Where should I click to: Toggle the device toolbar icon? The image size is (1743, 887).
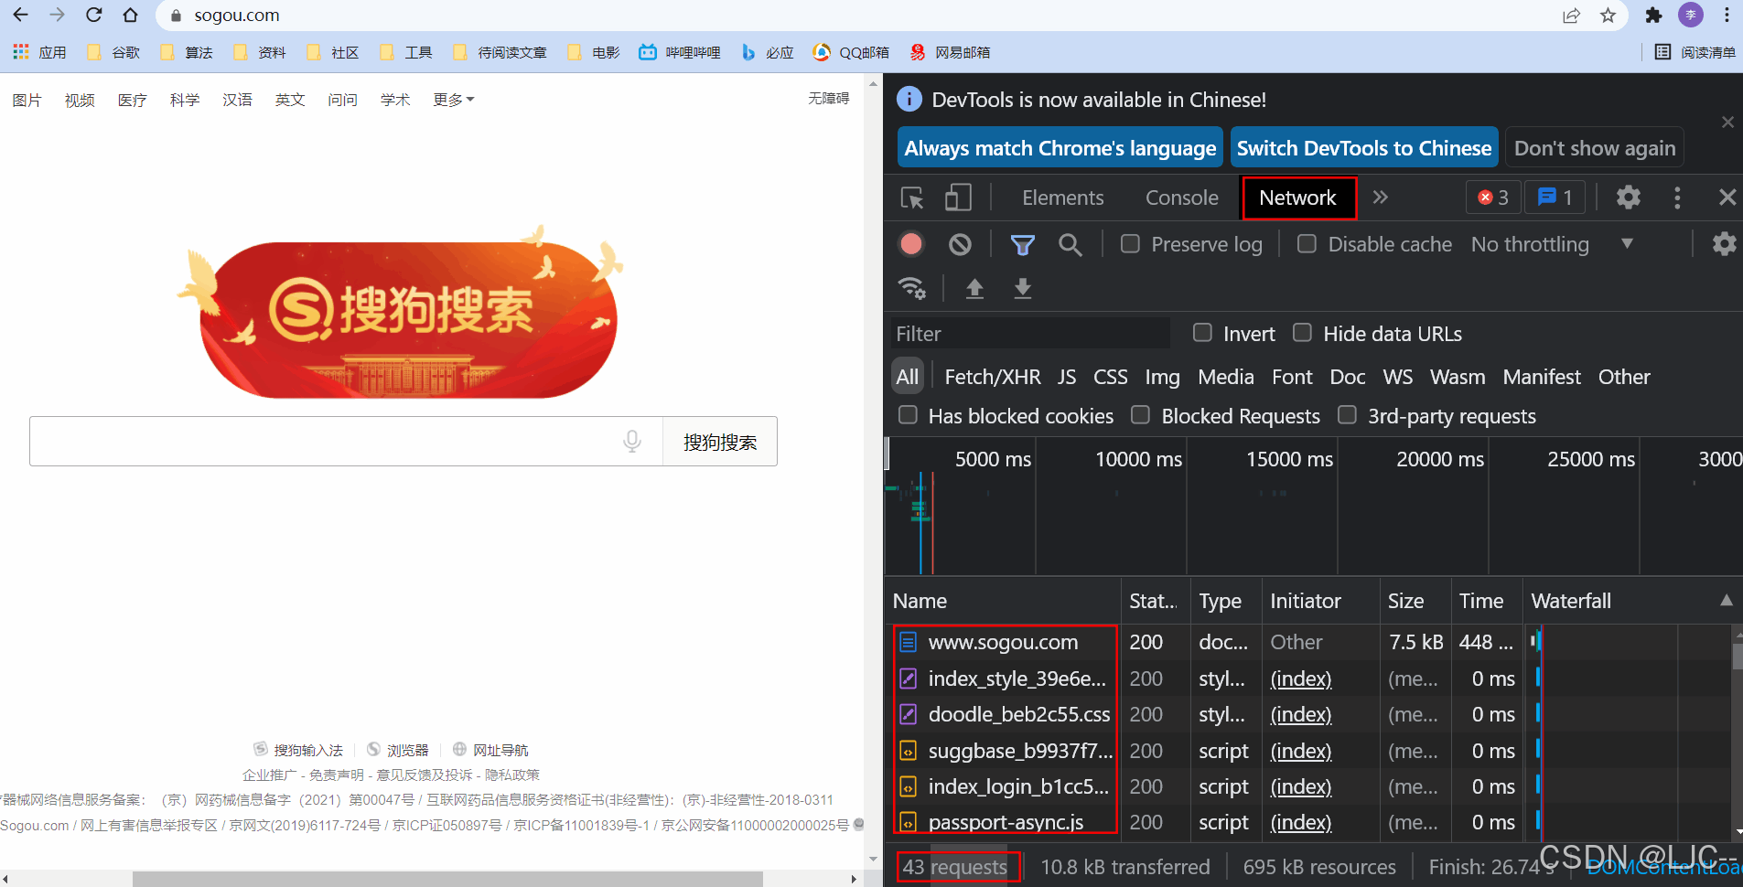958,198
